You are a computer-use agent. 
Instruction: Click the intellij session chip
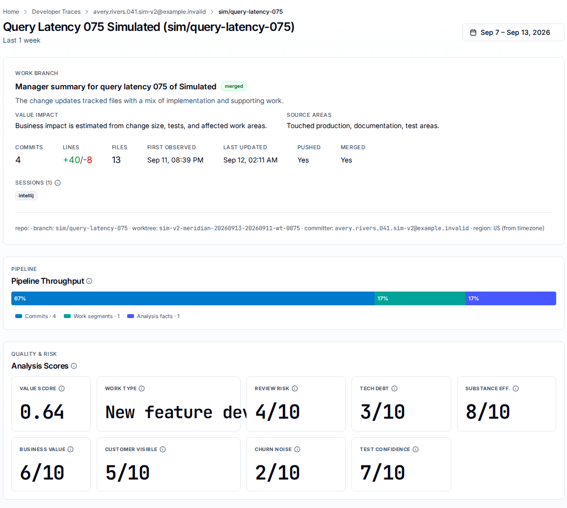click(26, 196)
